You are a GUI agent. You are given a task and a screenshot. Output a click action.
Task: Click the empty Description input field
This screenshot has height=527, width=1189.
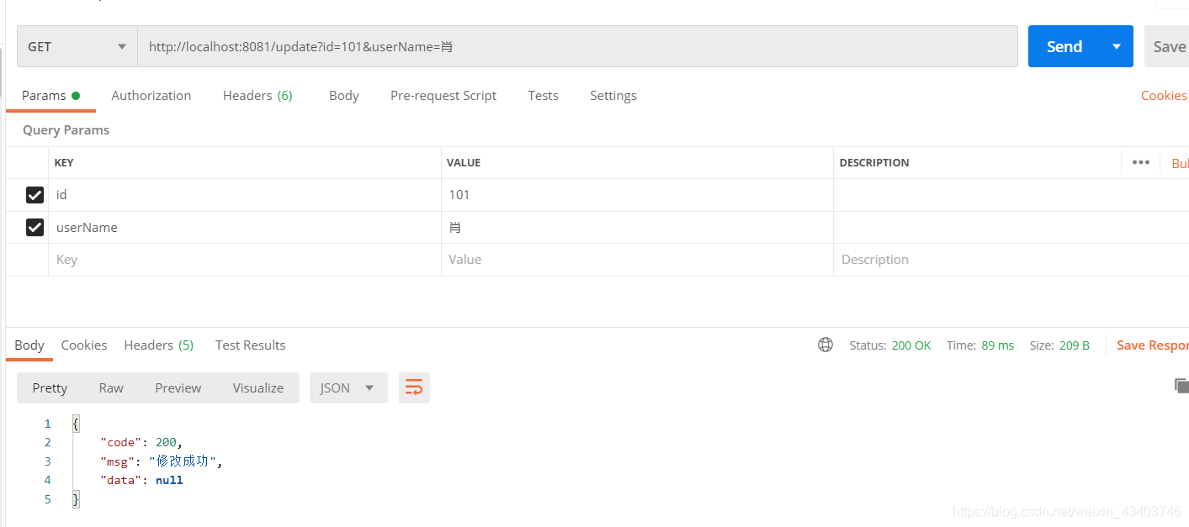coord(1011,260)
